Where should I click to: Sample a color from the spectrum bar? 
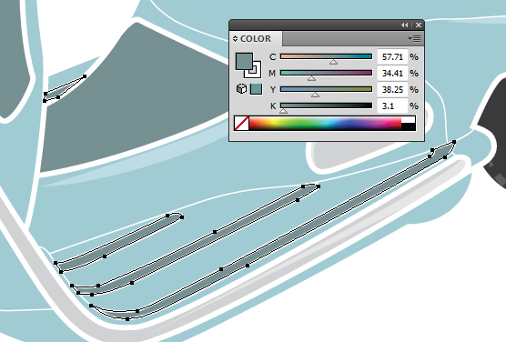pyautogui.click(x=325, y=124)
